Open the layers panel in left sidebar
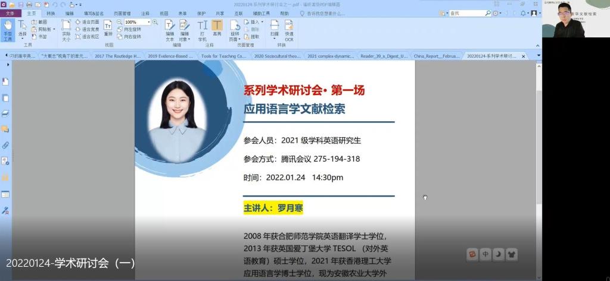Image resolution: width=610 pixels, height=281 pixels. pos(5,113)
